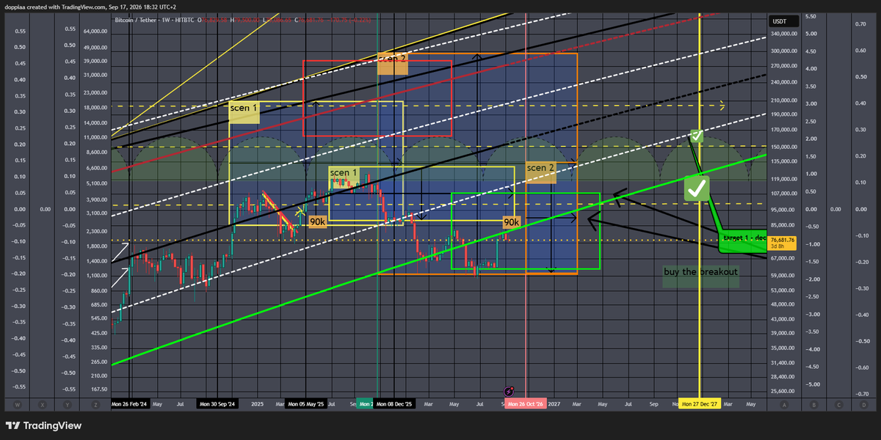Viewport: 881px width, 440px height.
Task: Click the 340,000.00 price axis value
Action: 784,33
